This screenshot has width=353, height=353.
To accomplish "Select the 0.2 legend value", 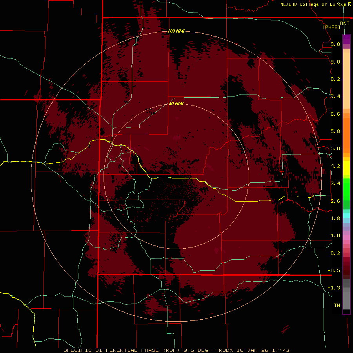I will point(335,253).
